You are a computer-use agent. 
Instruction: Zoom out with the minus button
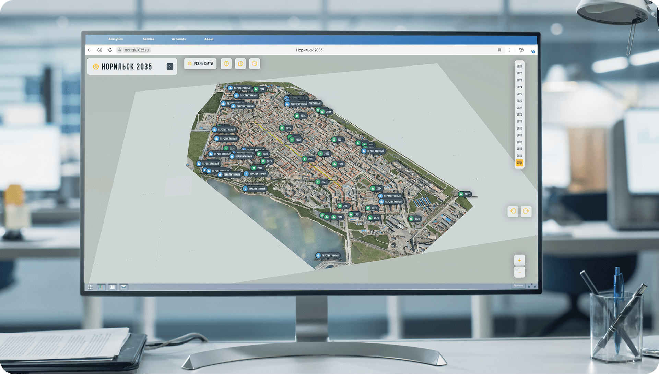519,272
